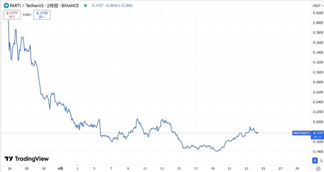
Task: Click the 0.1400 price axis label
Action: (318, 152)
